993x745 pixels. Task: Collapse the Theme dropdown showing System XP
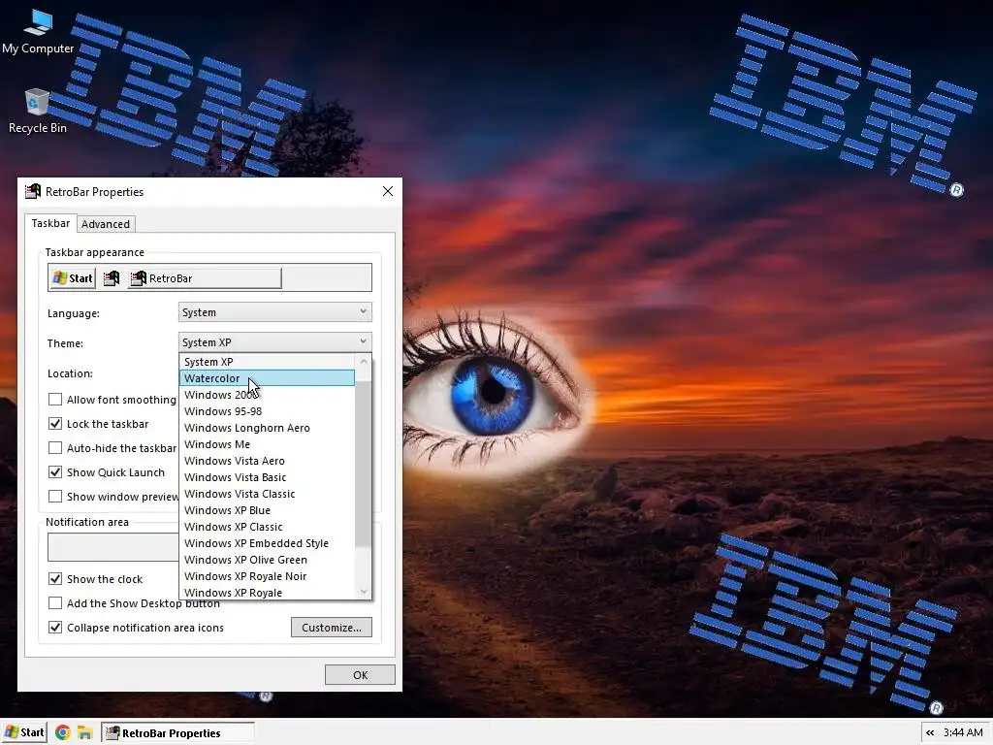coord(274,342)
